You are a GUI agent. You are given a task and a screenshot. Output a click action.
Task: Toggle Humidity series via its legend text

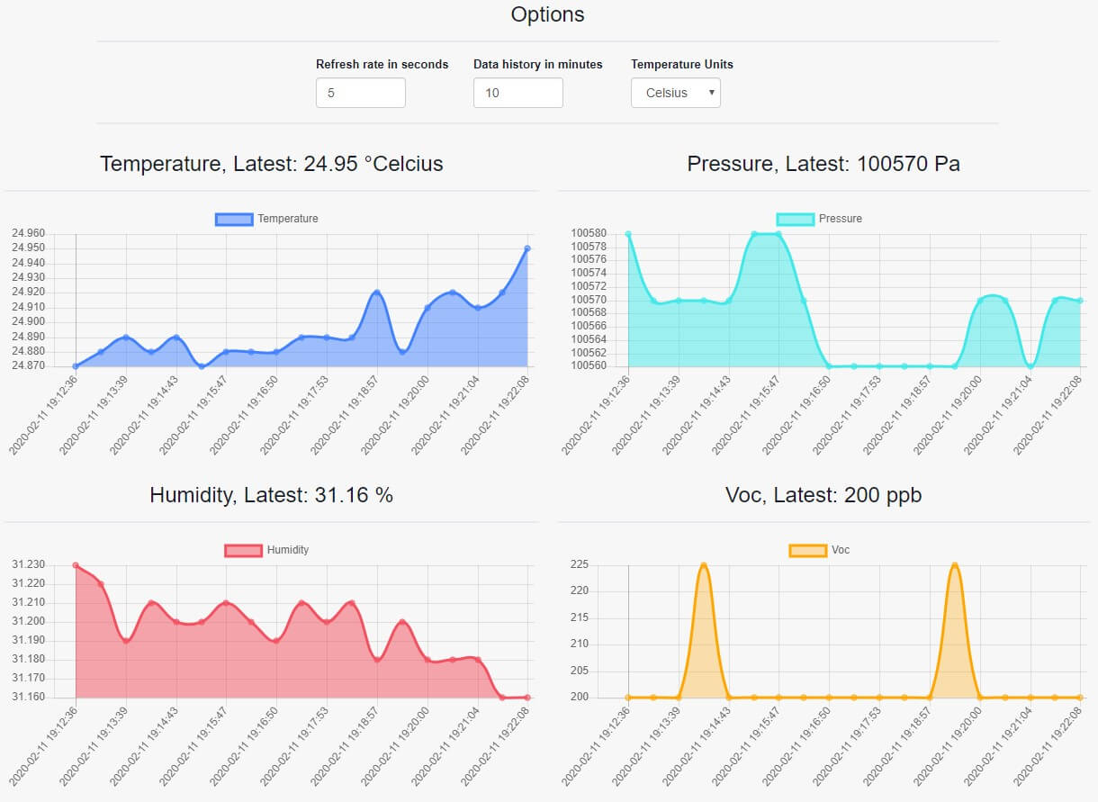pos(287,550)
